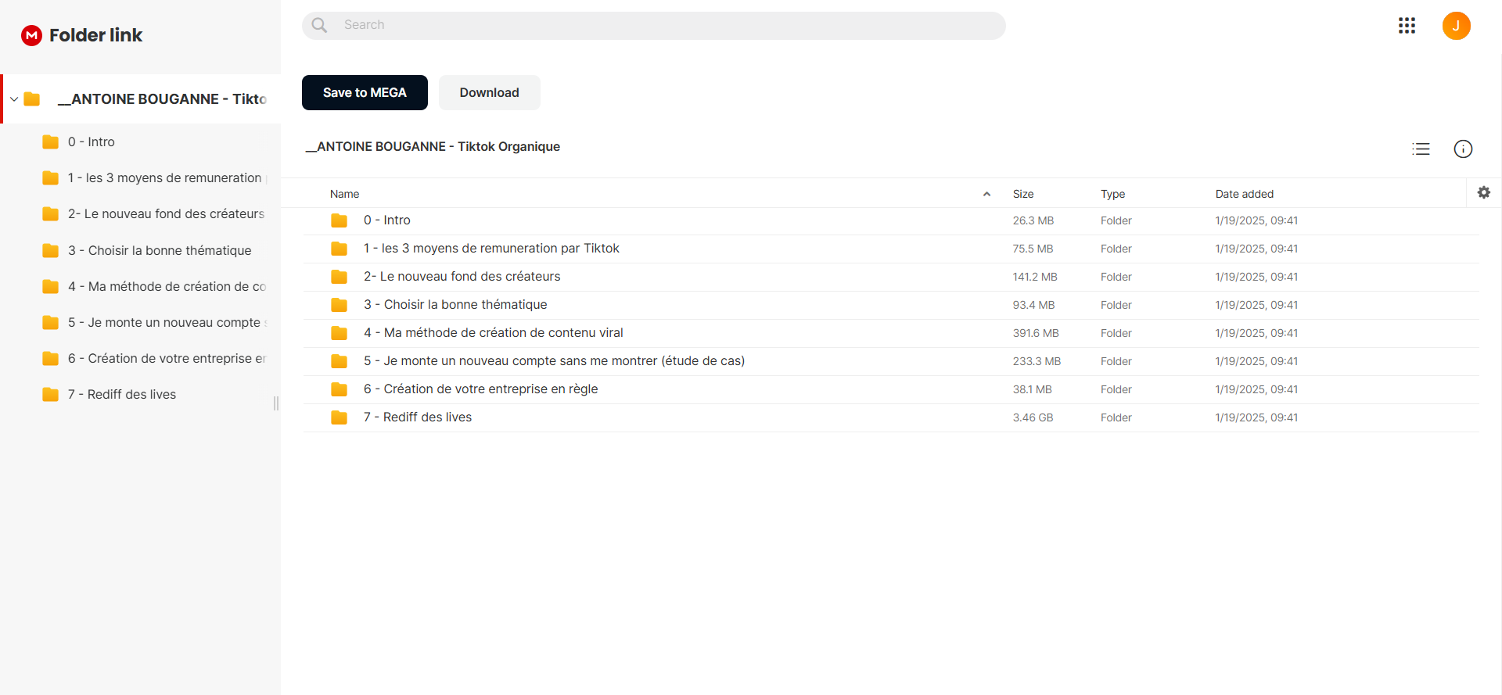Image resolution: width=1502 pixels, height=695 pixels.
Task: Click the Download button
Action: tap(489, 92)
